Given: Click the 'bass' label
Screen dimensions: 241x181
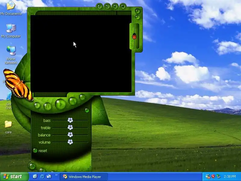Looking at the screenshot, I should [x=47, y=120].
